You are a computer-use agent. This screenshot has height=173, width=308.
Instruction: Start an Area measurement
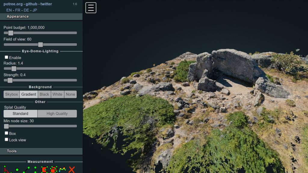(x=44, y=169)
